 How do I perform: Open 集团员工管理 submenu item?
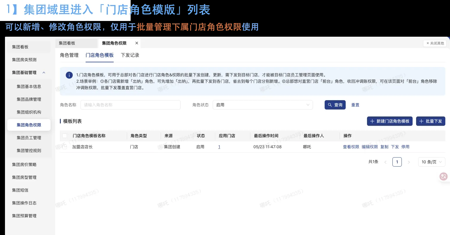tap(29, 138)
